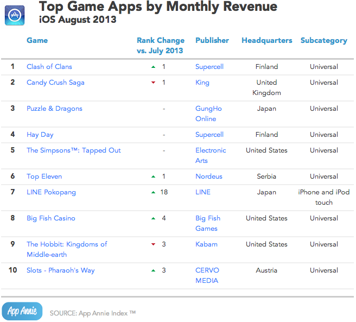The image size is (356, 322).
Task: Open the Big Fish Games publisher link
Action: (x=208, y=223)
